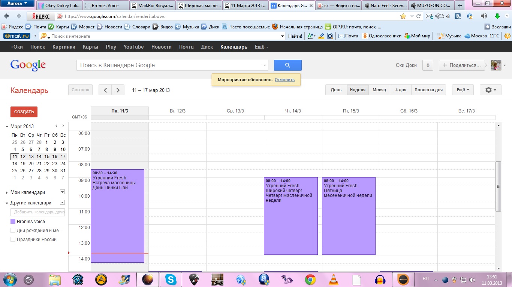Click the Добавить календарь друга field
This screenshot has width=512, height=287.
(37, 212)
